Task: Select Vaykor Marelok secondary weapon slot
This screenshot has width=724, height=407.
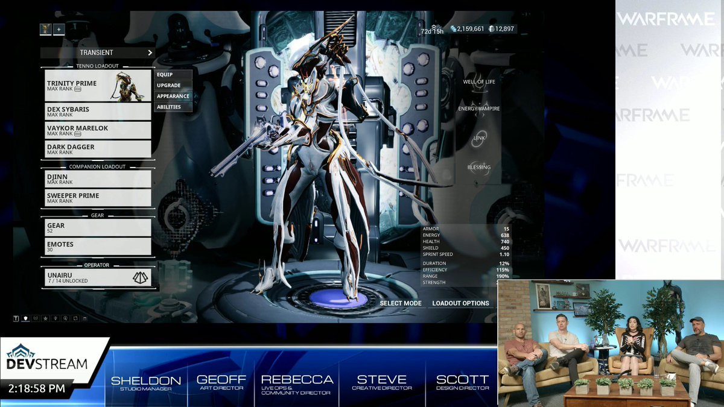Action: click(x=98, y=130)
